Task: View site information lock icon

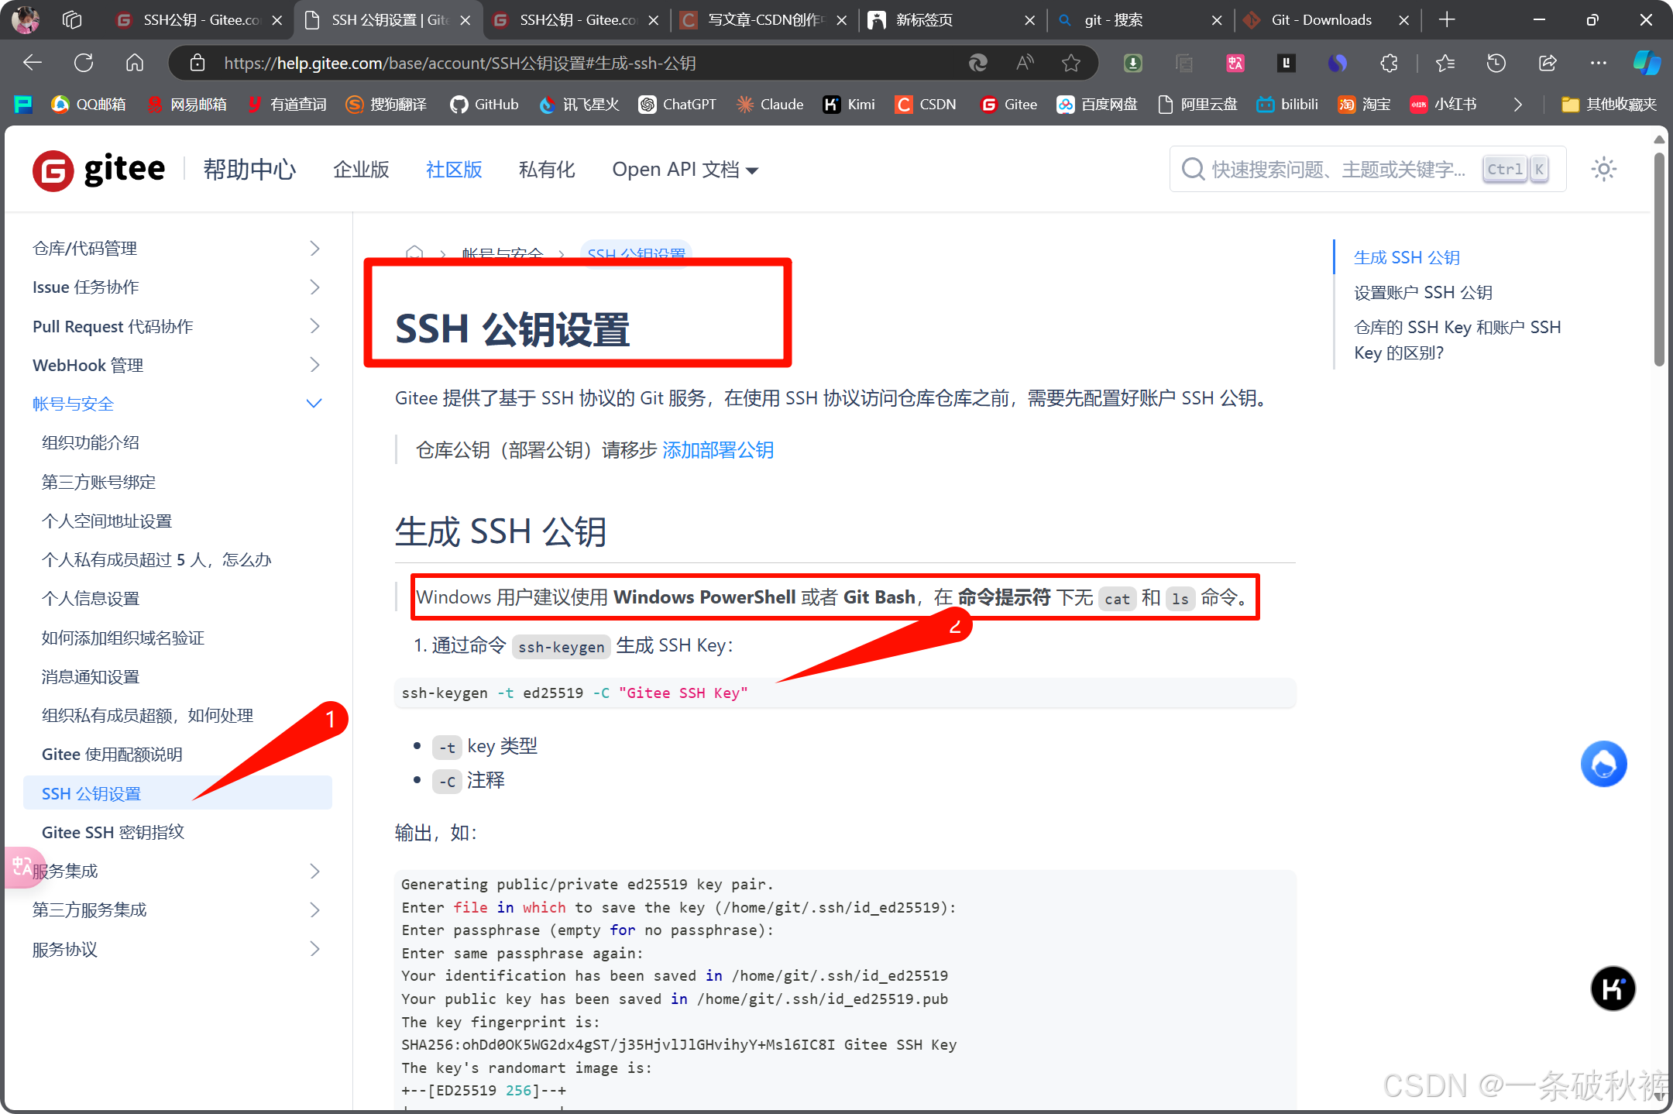Action: coord(198,63)
